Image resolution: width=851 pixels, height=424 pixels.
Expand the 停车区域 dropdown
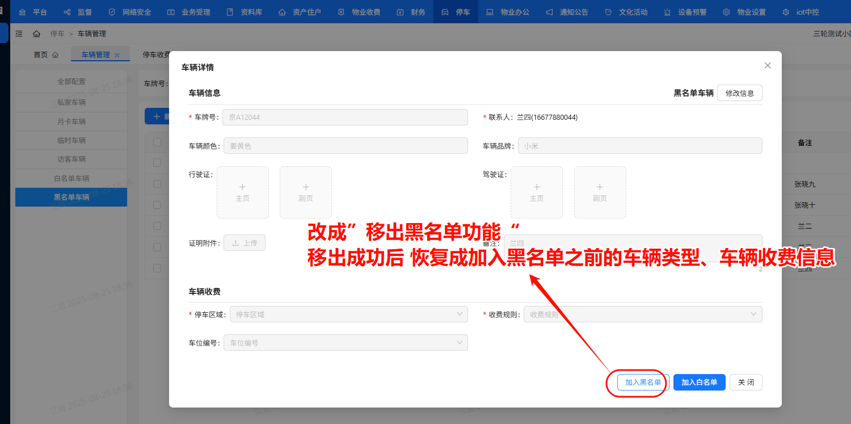coord(348,314)
